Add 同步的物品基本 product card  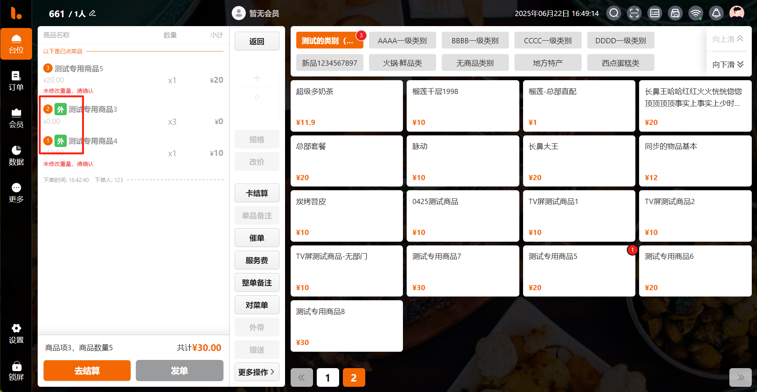695,161
